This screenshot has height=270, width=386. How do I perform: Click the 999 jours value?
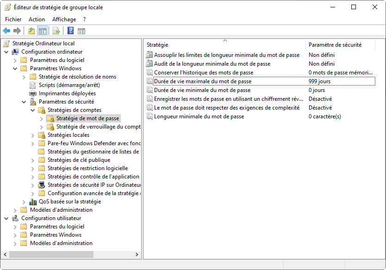319,81
